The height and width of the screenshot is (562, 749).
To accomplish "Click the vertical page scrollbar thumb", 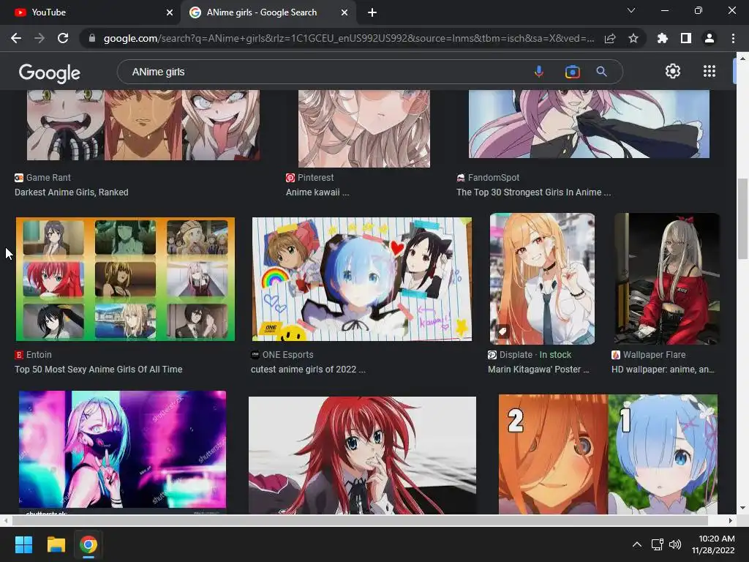I will coord(742,218).
